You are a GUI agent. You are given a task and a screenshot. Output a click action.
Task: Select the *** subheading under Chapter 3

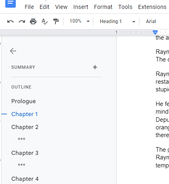click(x=21, y=165)
